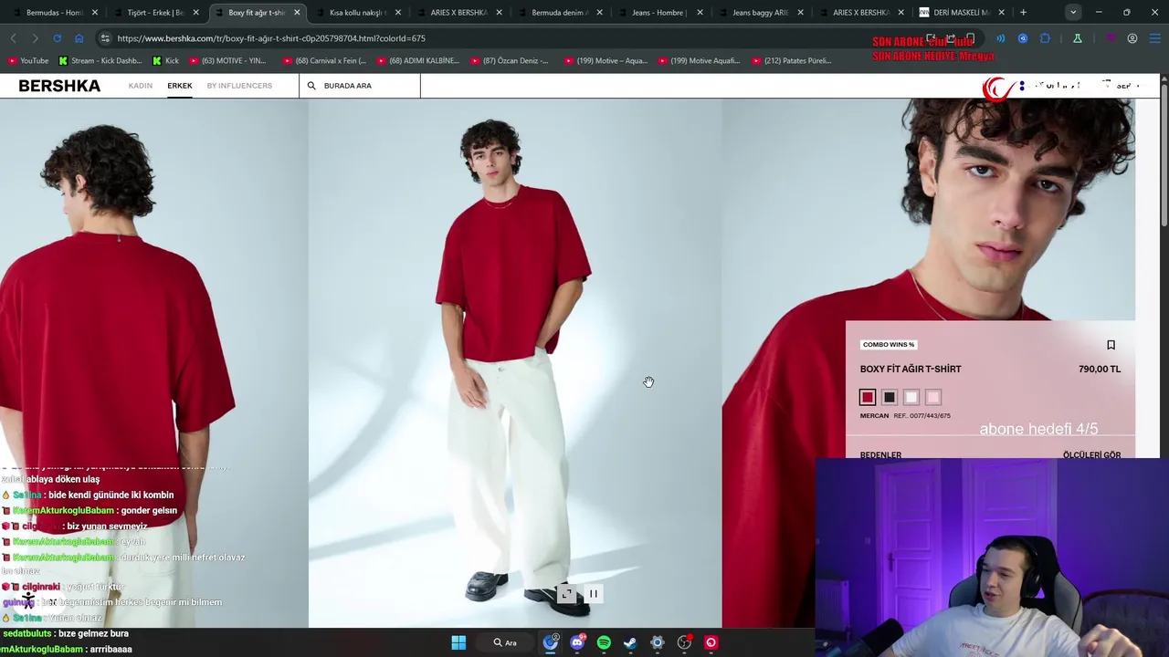Open the browser home page
Viewport: 1169px width, 657px height.
tap(79, 38)
